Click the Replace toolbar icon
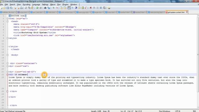The height and width of the screenshot is (112, 199). (49, 8)
